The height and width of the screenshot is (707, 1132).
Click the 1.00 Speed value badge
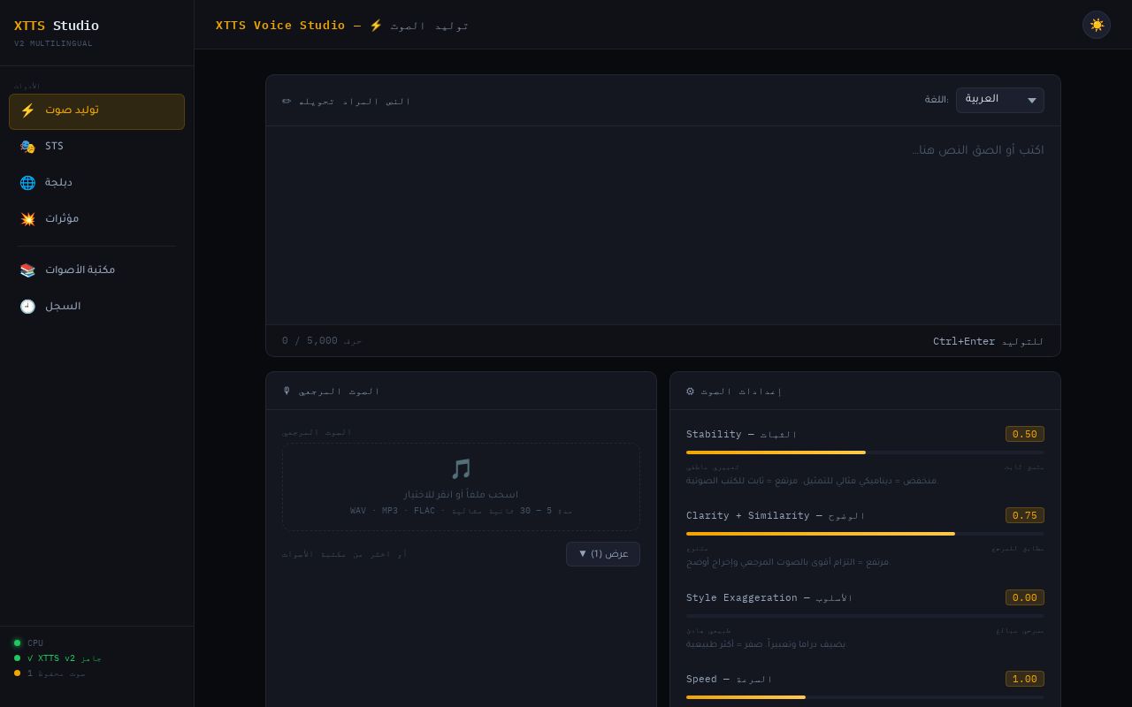click(x=1025, y=680)
